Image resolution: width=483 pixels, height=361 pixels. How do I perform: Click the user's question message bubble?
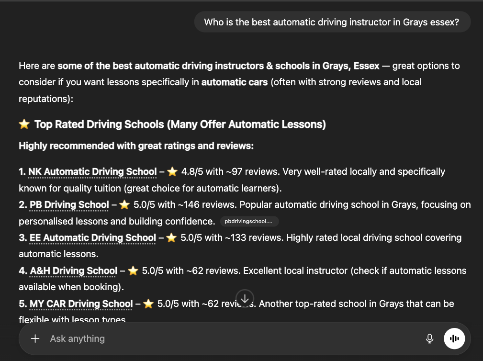(332, 22)
